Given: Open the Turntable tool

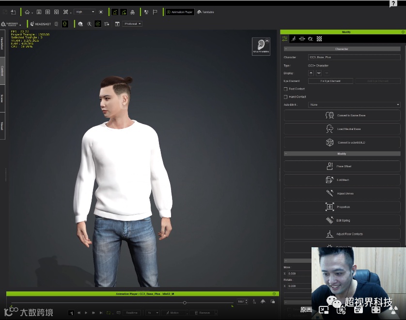Looking at the screenshot, I should click(x=205, y=12).
